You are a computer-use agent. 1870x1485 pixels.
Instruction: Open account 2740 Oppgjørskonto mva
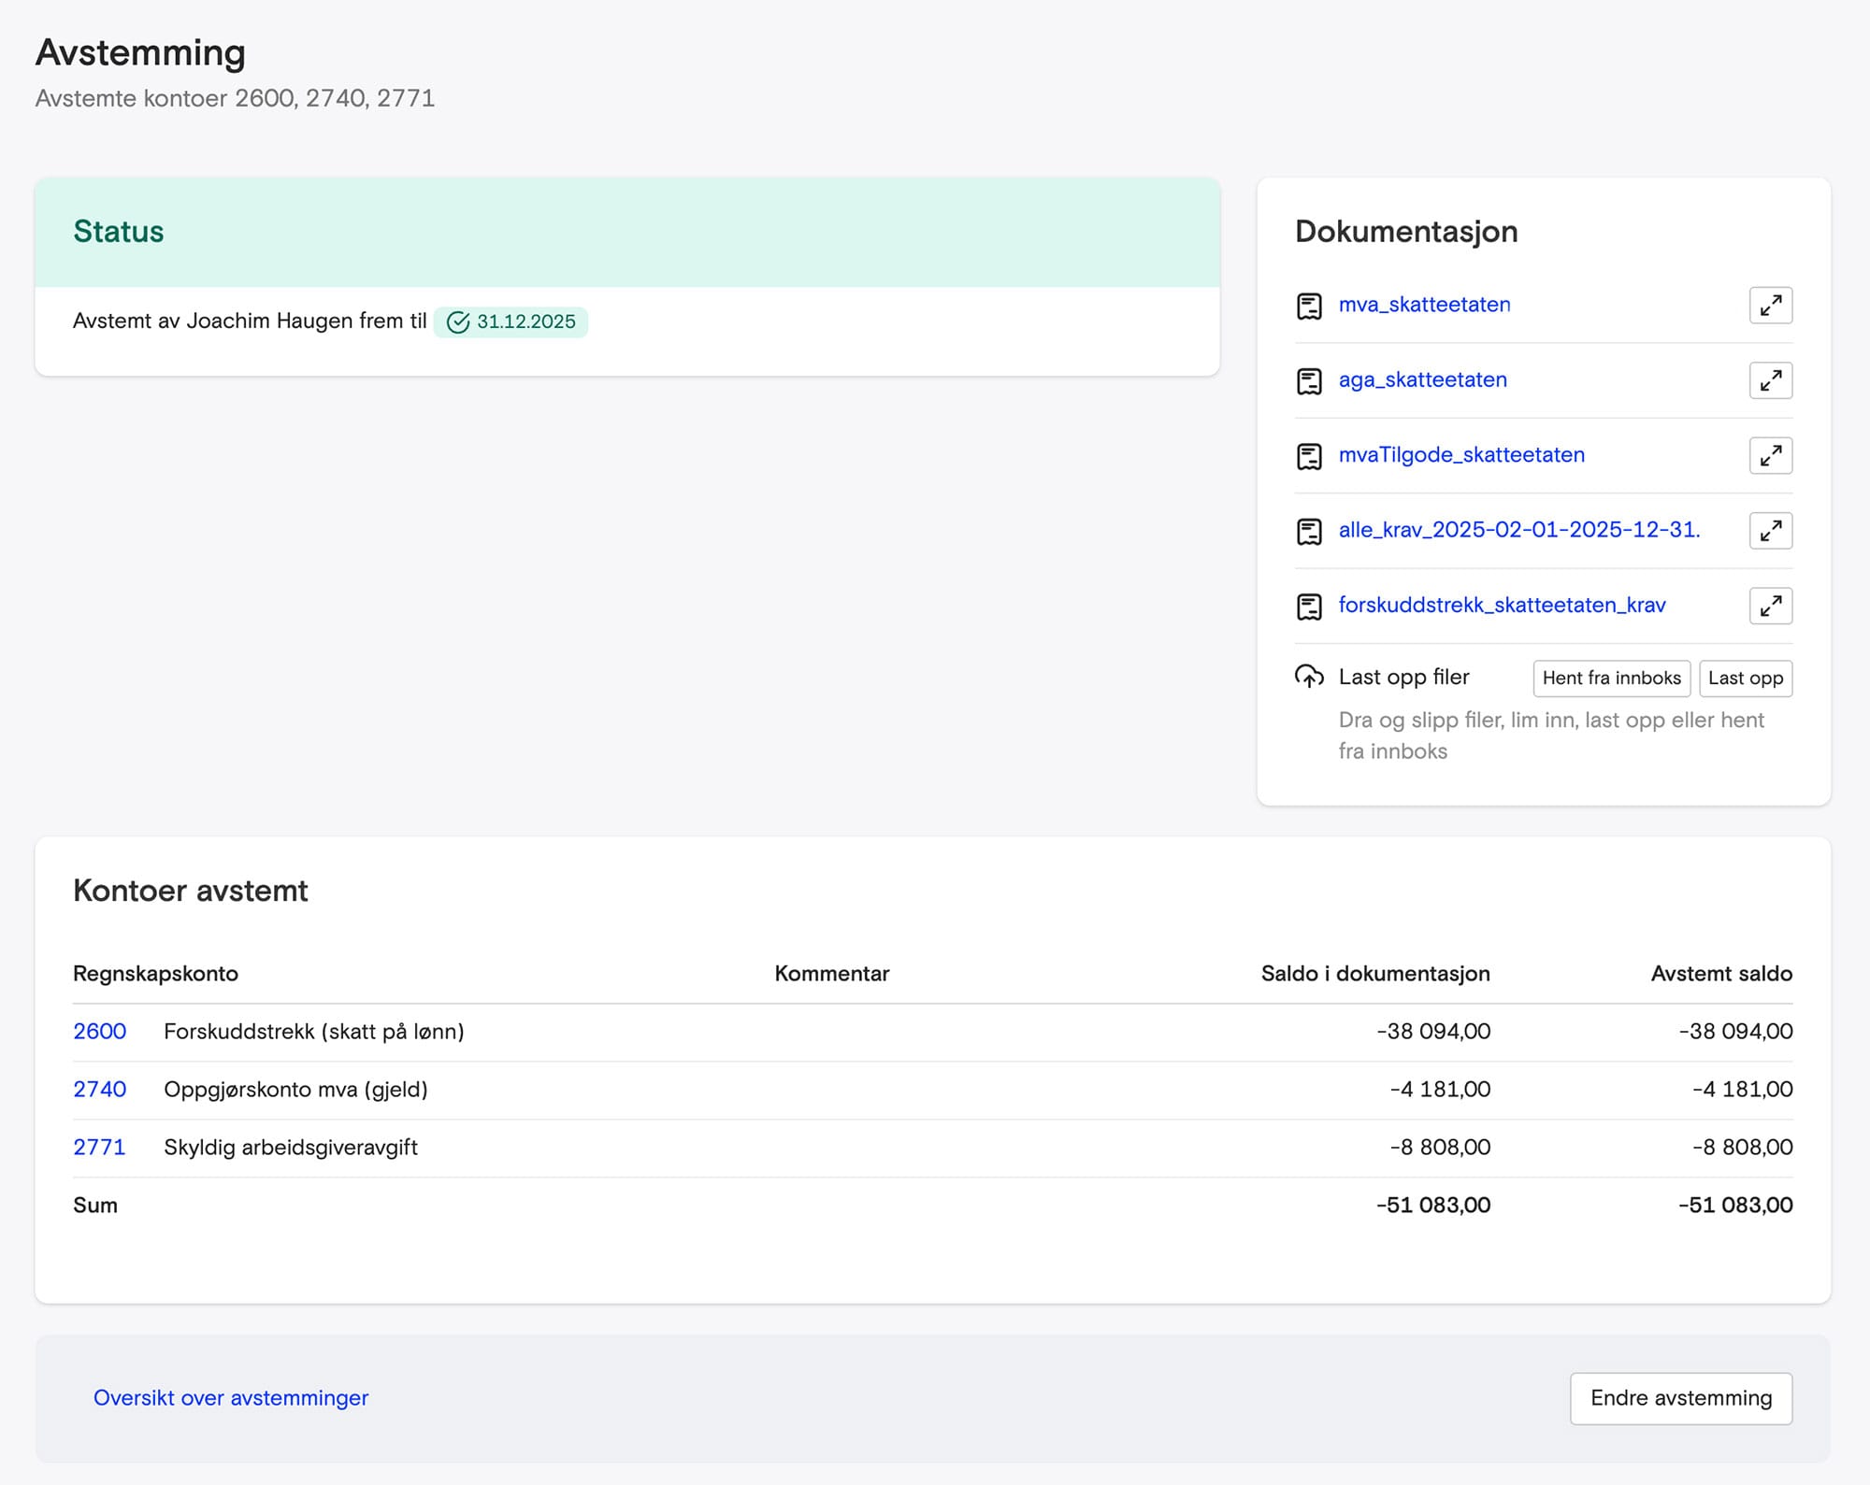(100, 1090)
